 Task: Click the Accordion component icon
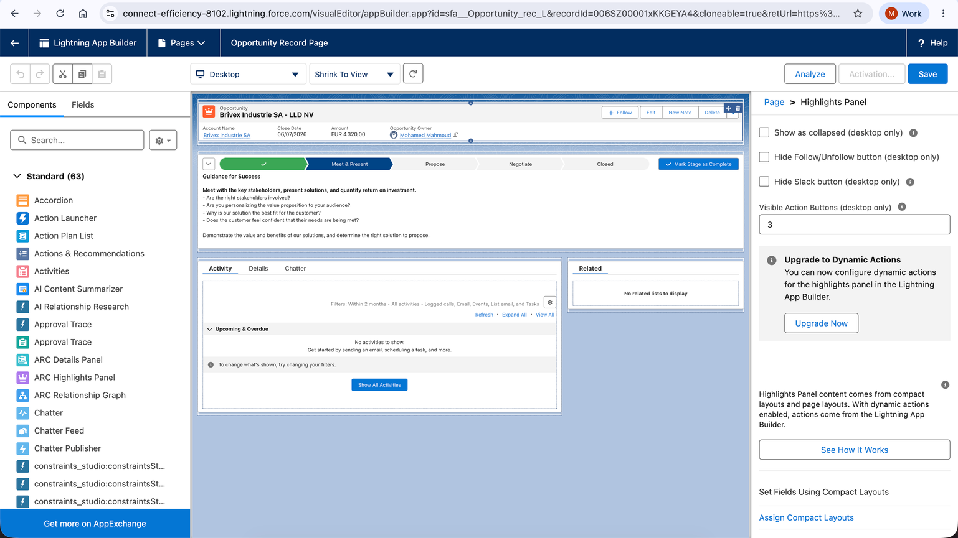coord(23,200)
